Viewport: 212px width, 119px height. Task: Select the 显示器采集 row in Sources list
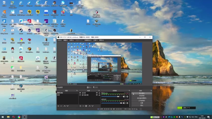[89, 95]
